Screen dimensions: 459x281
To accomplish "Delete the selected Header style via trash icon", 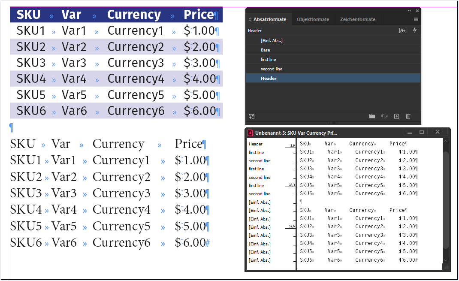I will pos(408,116).
